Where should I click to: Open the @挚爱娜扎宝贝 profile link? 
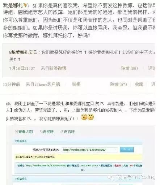tap(23, 52)
